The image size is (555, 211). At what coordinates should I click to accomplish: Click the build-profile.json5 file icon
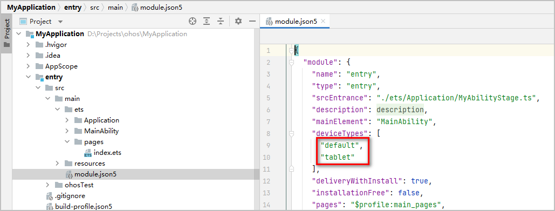point(50,206)
